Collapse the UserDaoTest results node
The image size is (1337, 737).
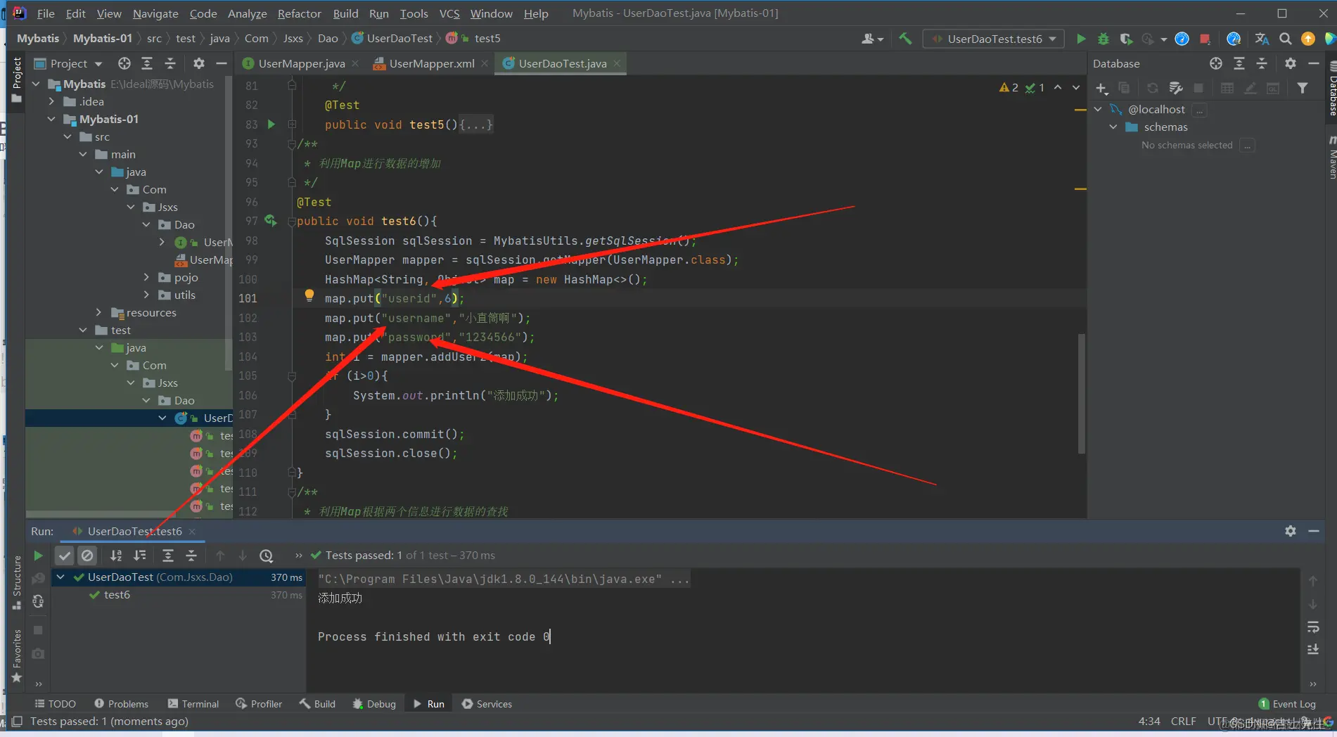pyautogui.click(x=61, y=577)
